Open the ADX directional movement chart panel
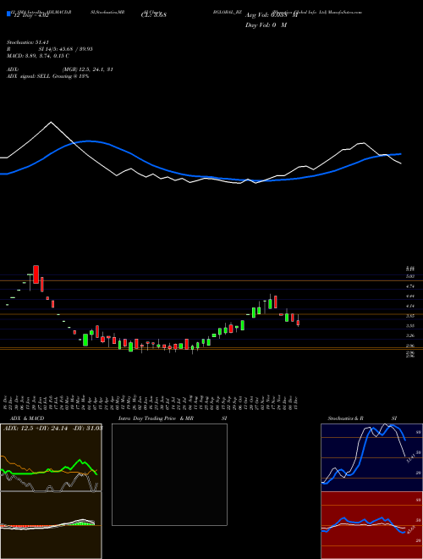 [x=51, y=457]
